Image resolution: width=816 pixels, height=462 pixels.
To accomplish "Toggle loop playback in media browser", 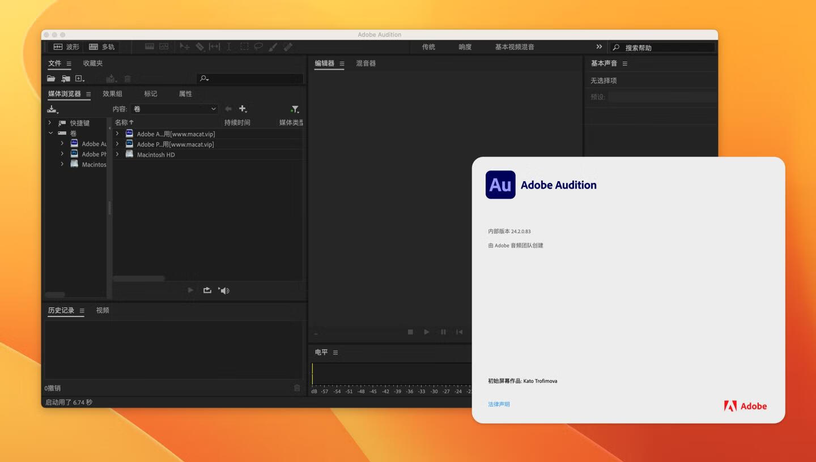I will click(207, 290).
